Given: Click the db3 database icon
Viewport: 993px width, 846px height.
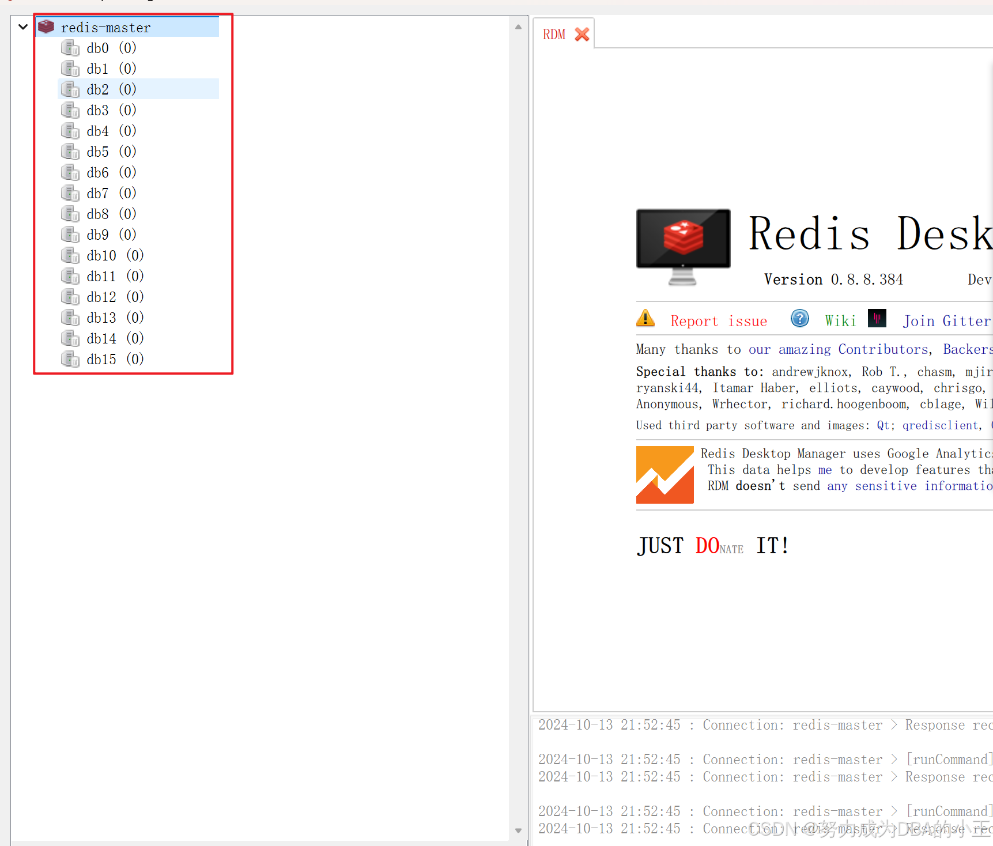Looking at the screenshot, I should coord(70,110).
